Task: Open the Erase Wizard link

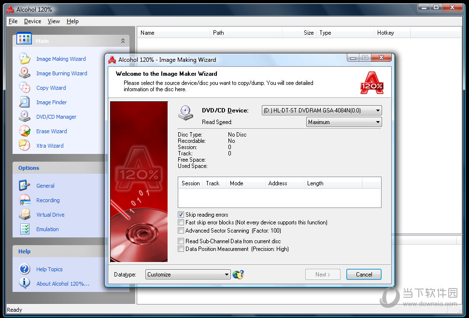Action: point(52,131)
